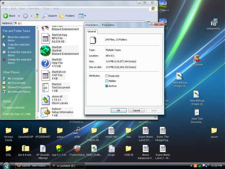Switch to sc portable (E:) taskbar button
Viewport: 225px width, 169px height.
(x=68, y=166)
